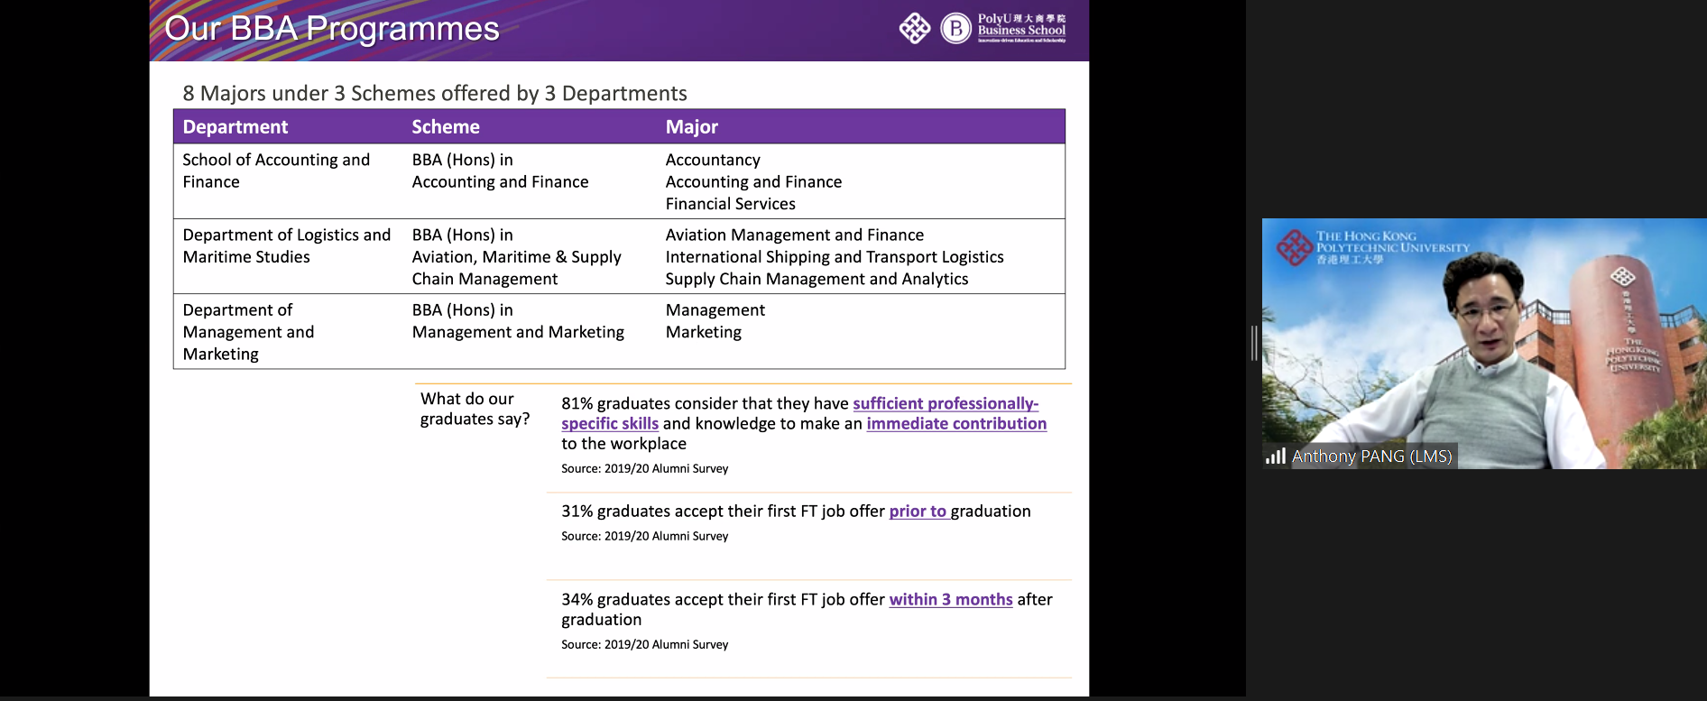Click 'Supply Chain Management and Analytics' text

(817, 279)
